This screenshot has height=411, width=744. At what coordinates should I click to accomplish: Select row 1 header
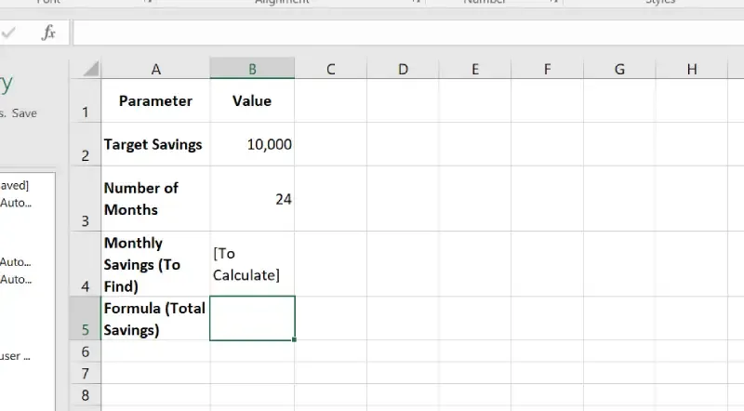point(86,100)
